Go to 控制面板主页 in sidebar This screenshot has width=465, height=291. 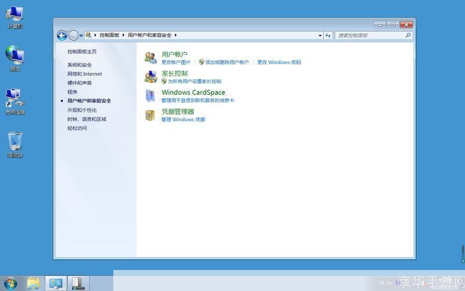point(82,52)
